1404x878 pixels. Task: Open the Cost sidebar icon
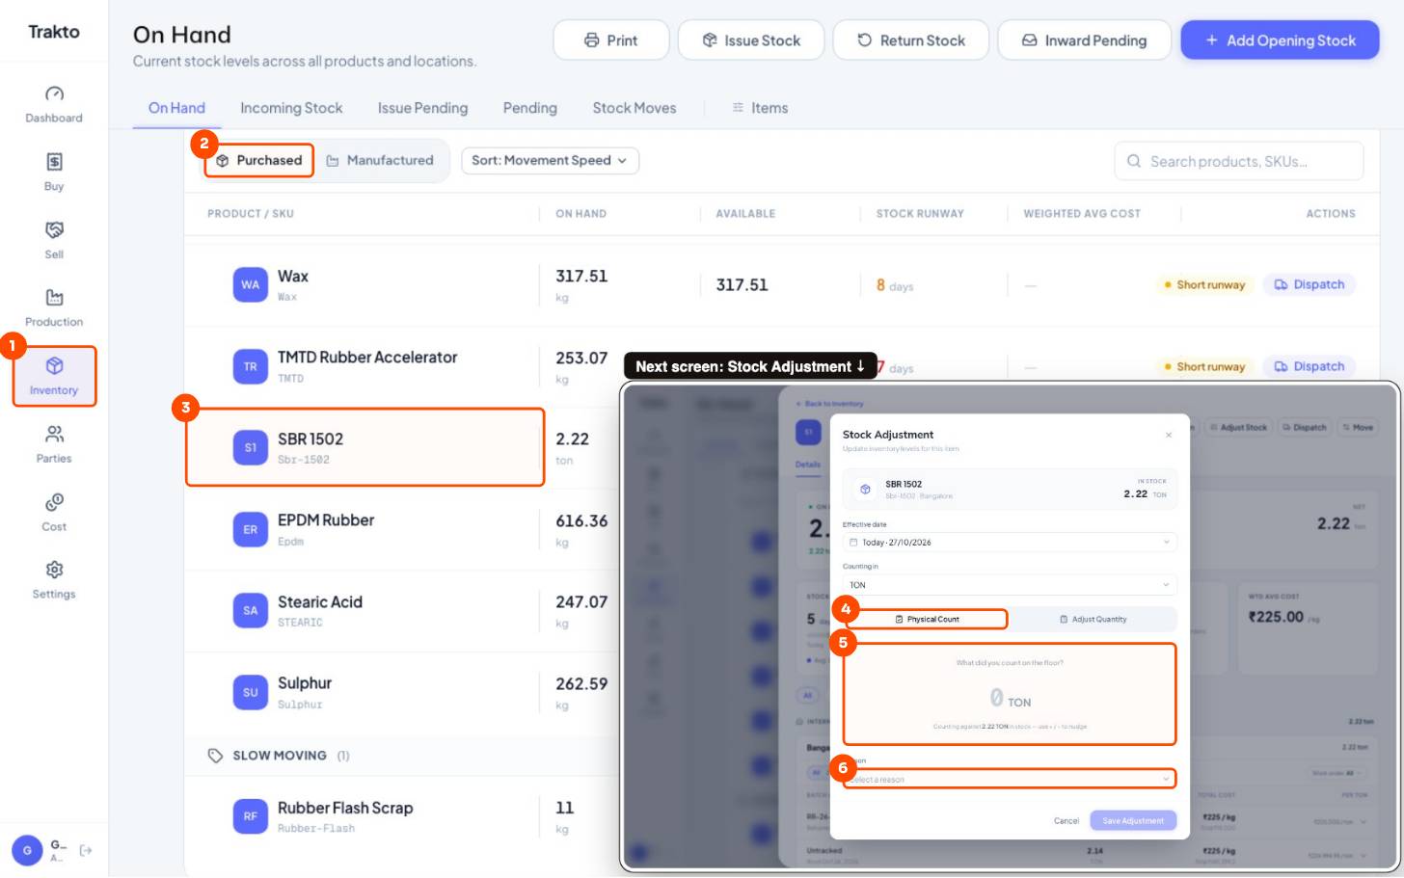click(54, 502)
